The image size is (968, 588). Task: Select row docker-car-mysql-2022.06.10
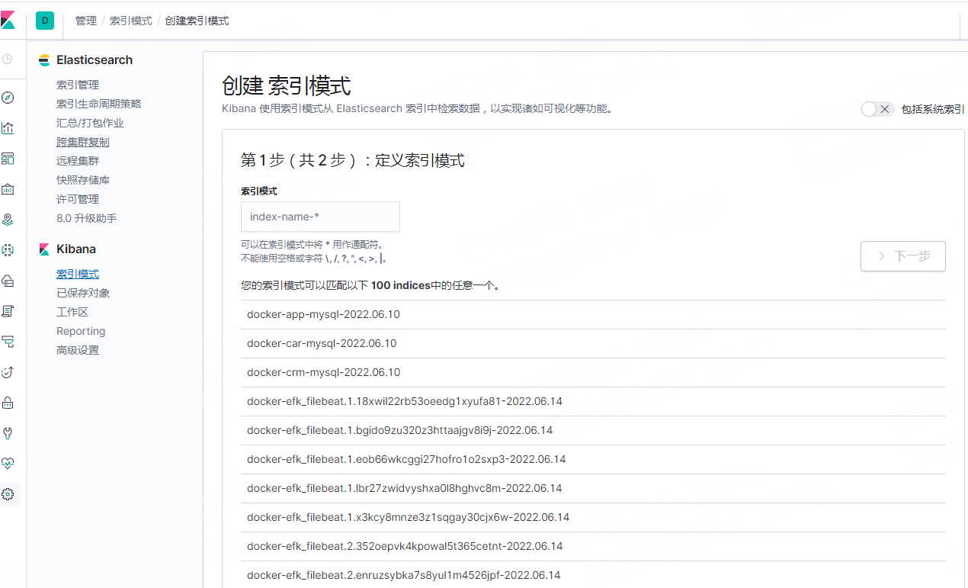click(x=593, y=343)
